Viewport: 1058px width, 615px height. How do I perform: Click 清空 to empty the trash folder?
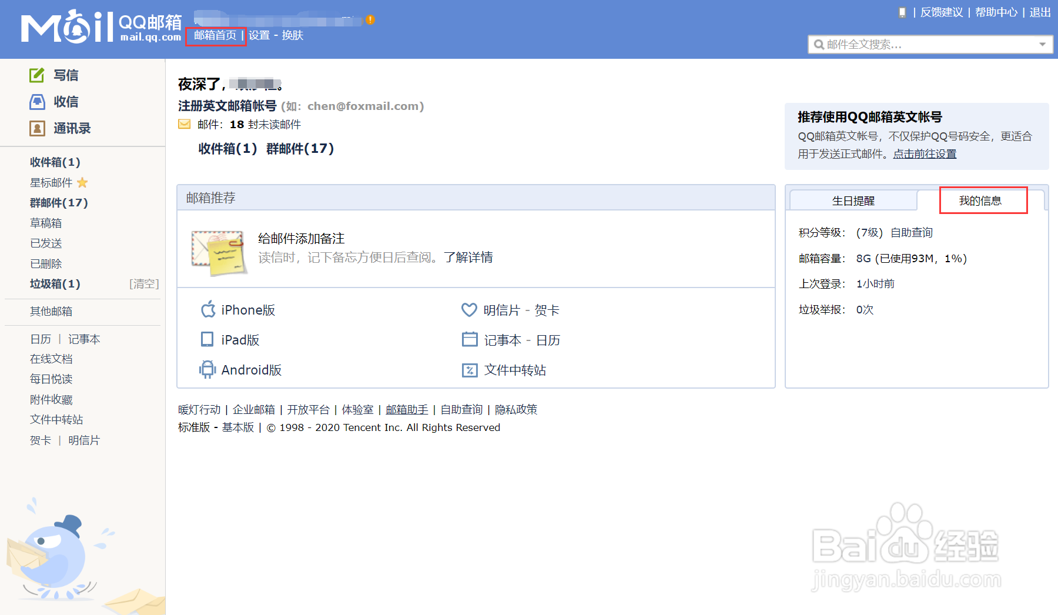point(145,283)
